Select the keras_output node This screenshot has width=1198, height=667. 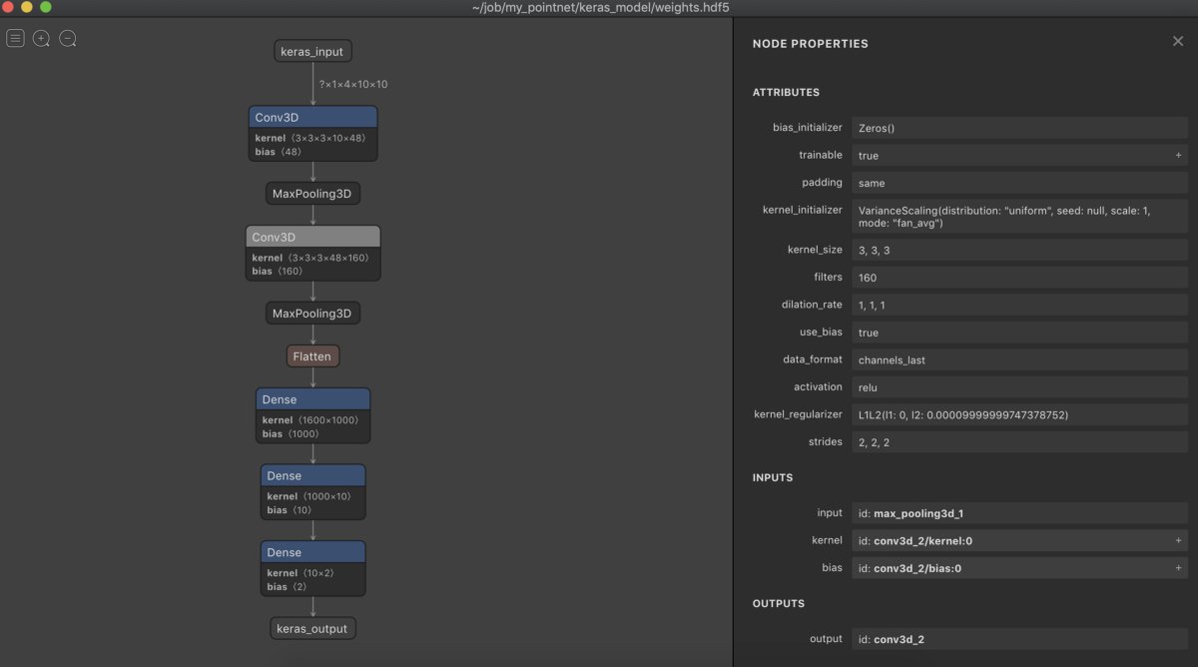coord(312,628)
